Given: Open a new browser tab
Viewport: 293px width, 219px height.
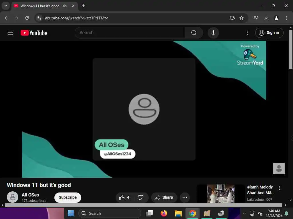Looking at the screenshot, I should (84, 6).
